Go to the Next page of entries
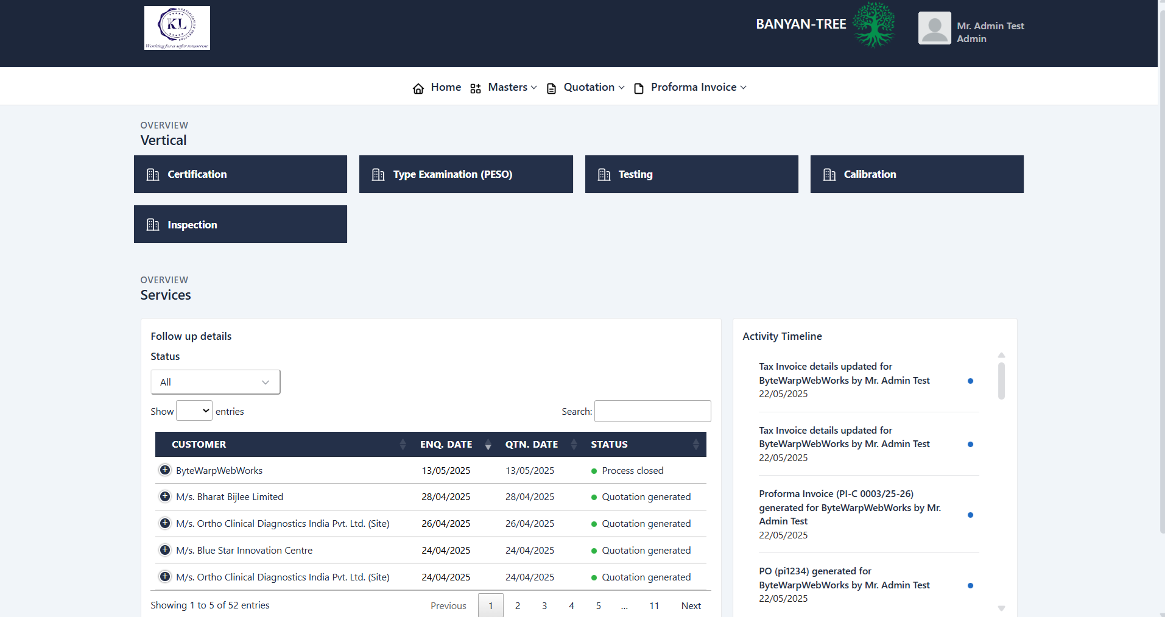 coord(691,605)
